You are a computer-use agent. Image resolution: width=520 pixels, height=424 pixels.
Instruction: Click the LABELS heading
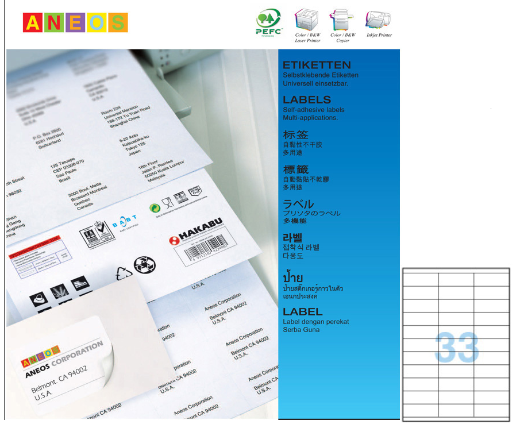coord(307,99)
